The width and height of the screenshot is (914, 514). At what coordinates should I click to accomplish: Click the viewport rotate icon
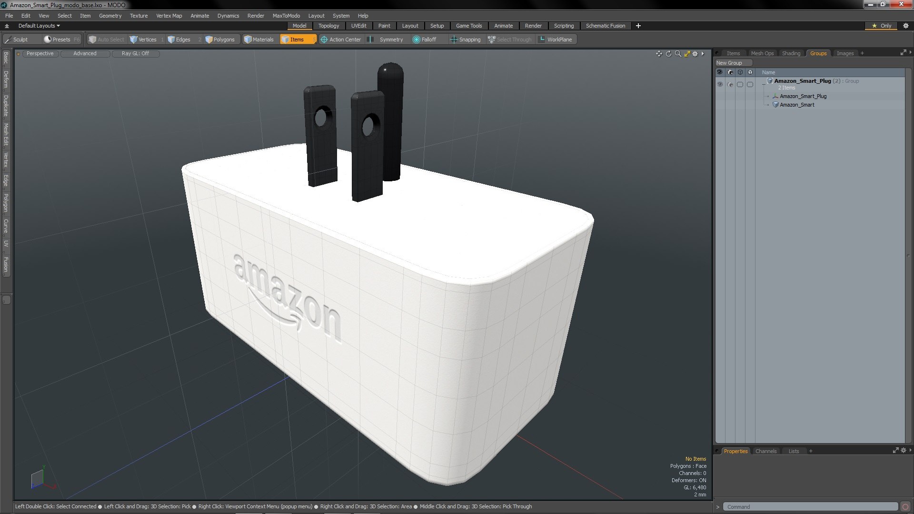(668, 54)
